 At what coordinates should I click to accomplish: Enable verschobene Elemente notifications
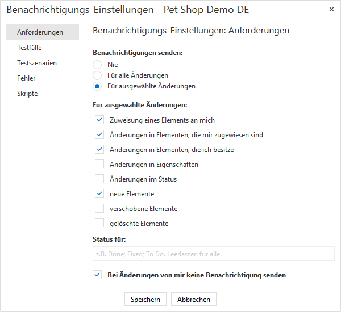[99, 209]
